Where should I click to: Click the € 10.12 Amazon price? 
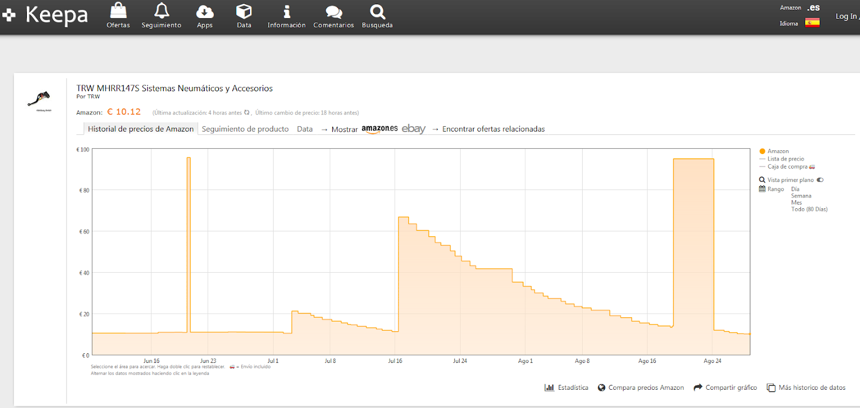pos(124,112)
